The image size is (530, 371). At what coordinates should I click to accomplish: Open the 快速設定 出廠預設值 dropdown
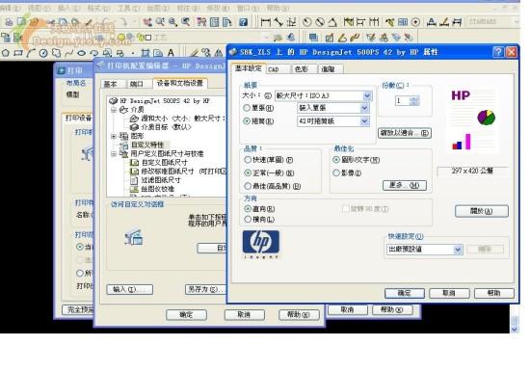(x=458, y=250)
